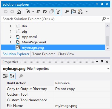Click the App.xaml file icon
This screenshot has width=112, height=109.
(x=18, y=37)
